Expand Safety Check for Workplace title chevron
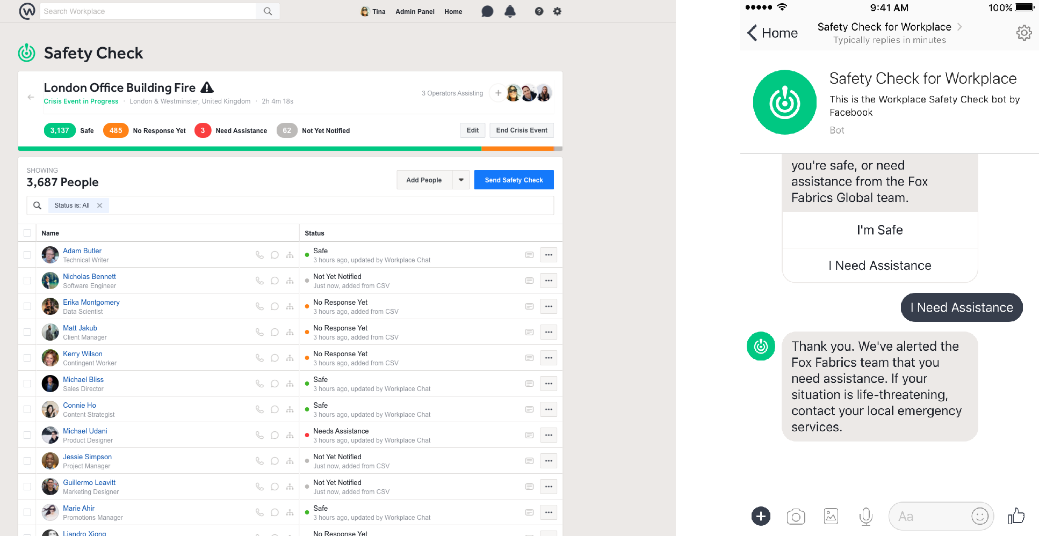 (x=959, y=27)
